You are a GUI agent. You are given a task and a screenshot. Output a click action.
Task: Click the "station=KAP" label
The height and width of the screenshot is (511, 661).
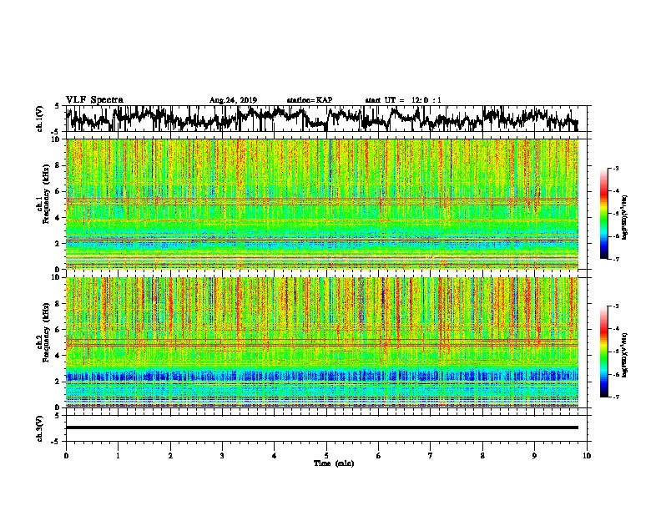[x=310, y=100]
